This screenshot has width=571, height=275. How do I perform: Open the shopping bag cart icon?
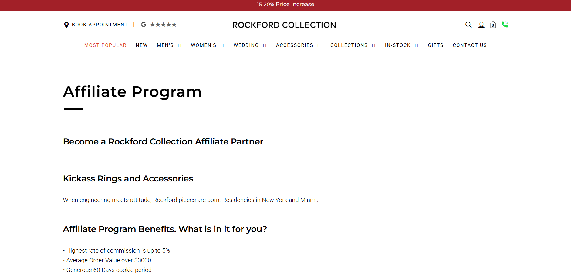coord(493,25)
